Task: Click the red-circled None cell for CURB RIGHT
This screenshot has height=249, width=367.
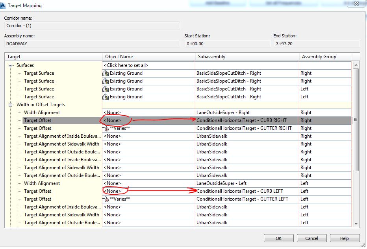Action: tap(114, 120)
